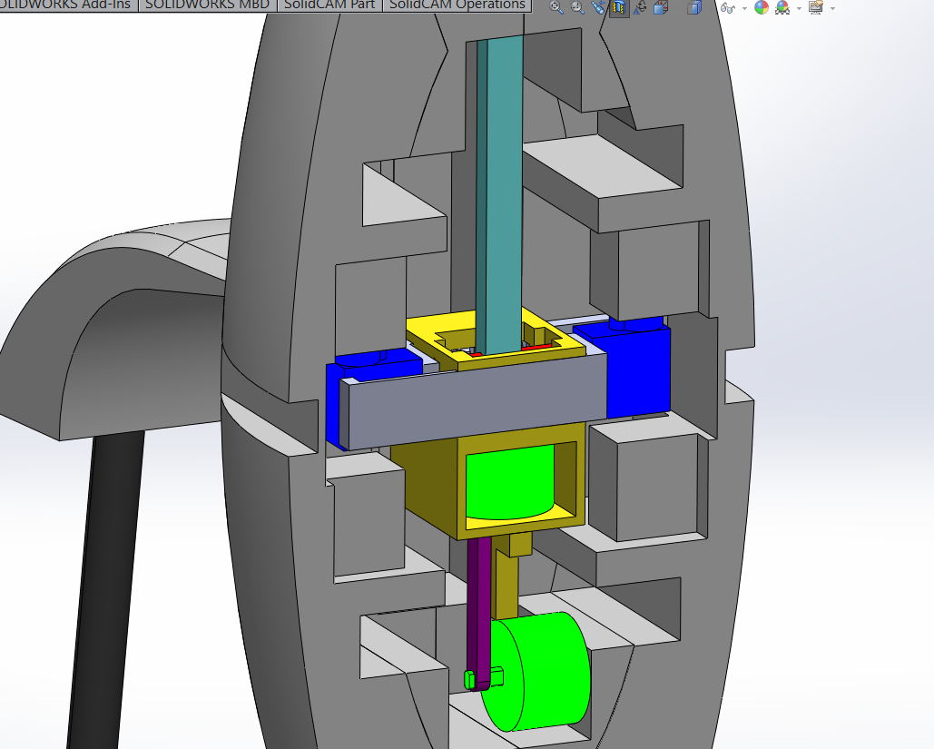Select the Zoom to Fit tool

click(555, 7)
